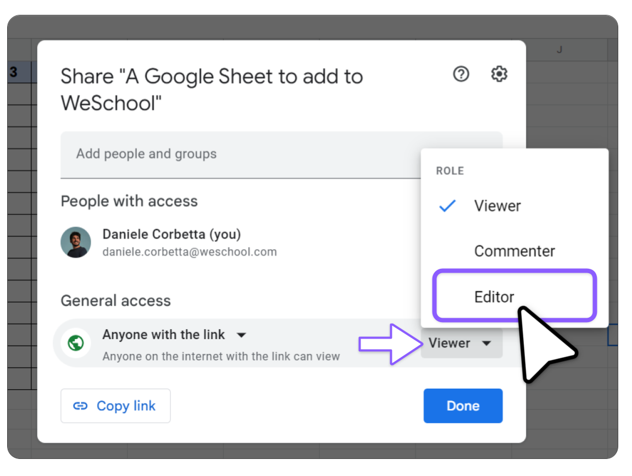Open the sharing help icon

click(461, 74)
